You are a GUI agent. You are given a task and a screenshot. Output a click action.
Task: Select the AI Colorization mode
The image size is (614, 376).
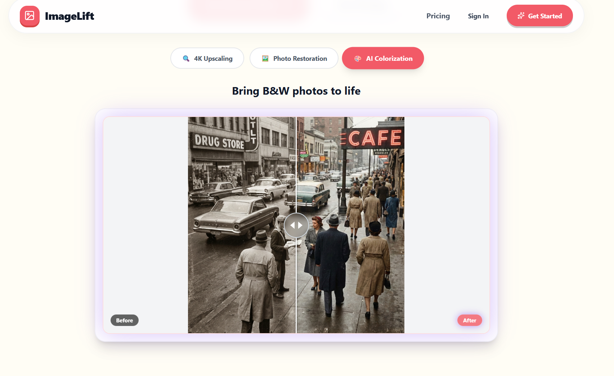[382, 58]
